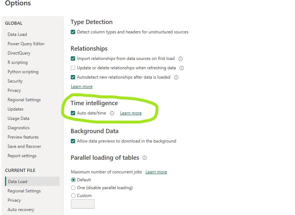The width and height of the screenshot is (295, 215).
Task: Go to Python scripting options
Action: [x=23, y=72]
